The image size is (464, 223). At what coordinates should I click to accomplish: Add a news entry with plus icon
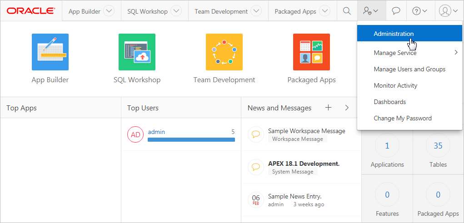pos(328,108)
